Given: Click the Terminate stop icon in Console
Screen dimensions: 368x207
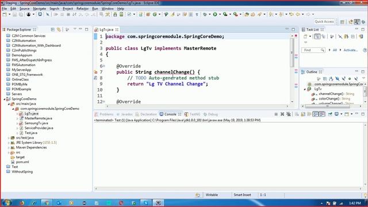Looking at the screenshot, I should [276, 114].
